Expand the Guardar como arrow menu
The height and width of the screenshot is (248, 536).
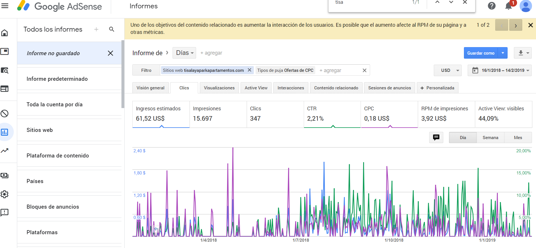pos(503,53)
